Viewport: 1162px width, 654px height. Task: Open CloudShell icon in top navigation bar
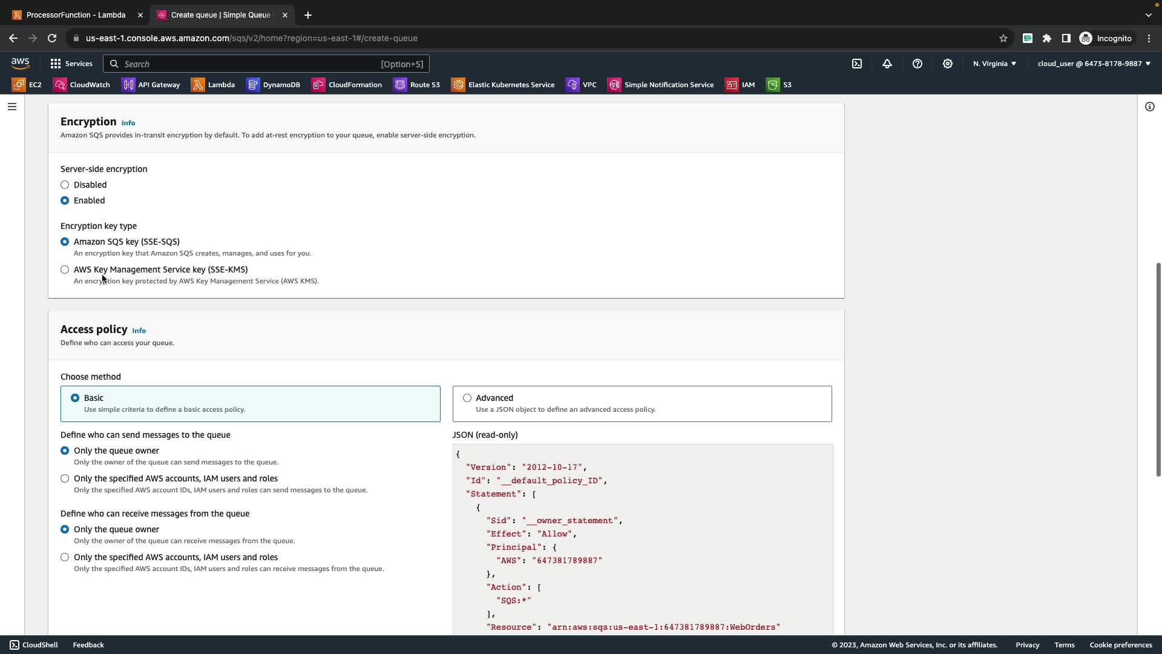pyautogui.click(x=857, y=64)
